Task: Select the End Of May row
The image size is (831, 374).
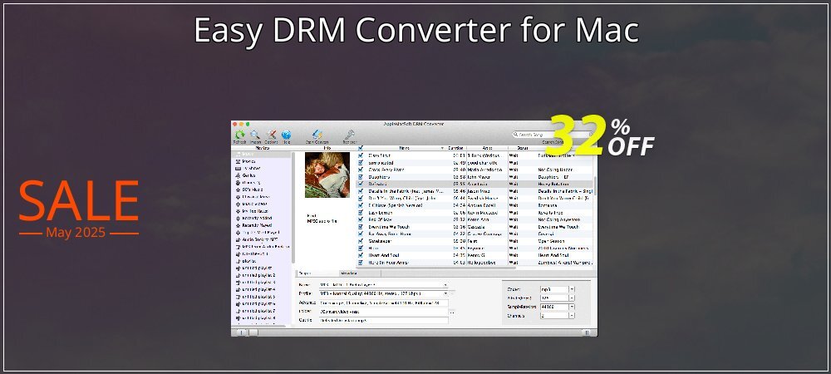Action: [475, 219]
